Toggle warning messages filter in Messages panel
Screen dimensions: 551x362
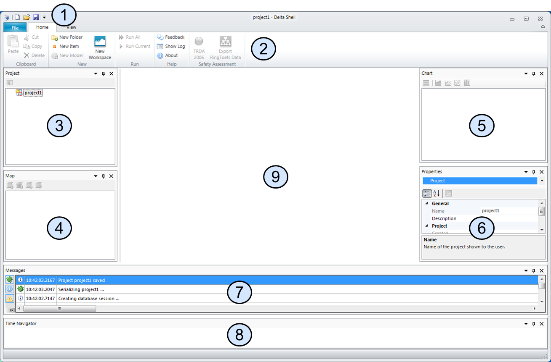tap(10, 299)
